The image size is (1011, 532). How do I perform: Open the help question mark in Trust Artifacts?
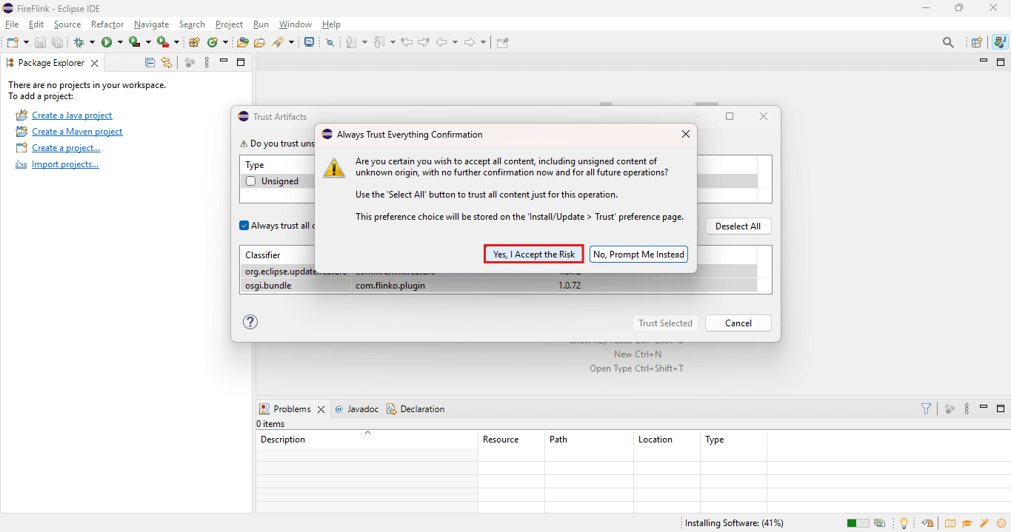[x=250, y=322]
